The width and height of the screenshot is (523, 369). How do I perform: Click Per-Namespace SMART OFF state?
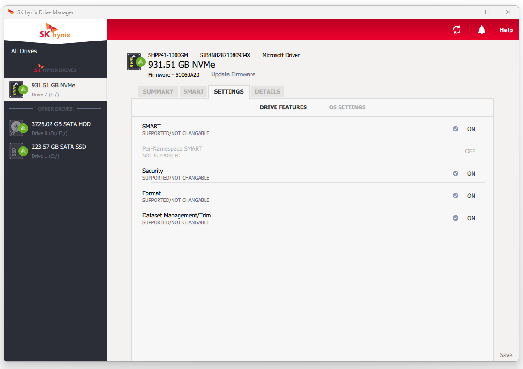[x=470, y=152]
